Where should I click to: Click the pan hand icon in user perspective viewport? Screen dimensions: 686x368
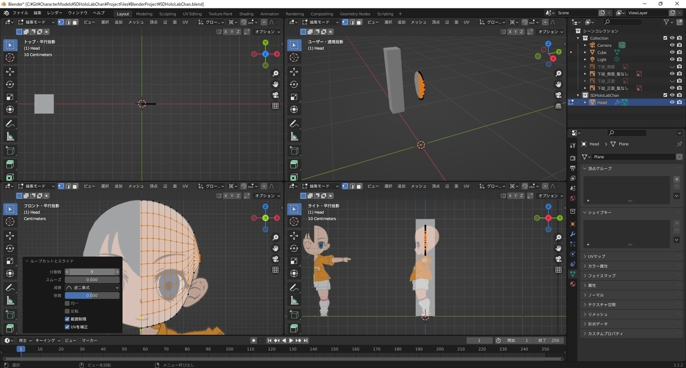pos(559,85)
